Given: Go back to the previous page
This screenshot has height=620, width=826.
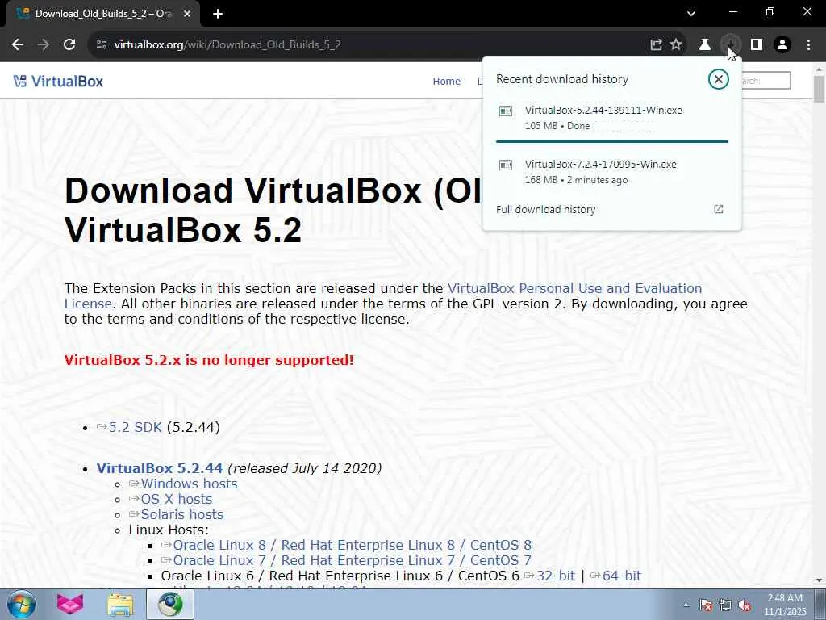Looking at the screenshot, I should click(18, 45).
